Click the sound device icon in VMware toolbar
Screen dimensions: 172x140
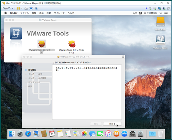tap(164, 8)
